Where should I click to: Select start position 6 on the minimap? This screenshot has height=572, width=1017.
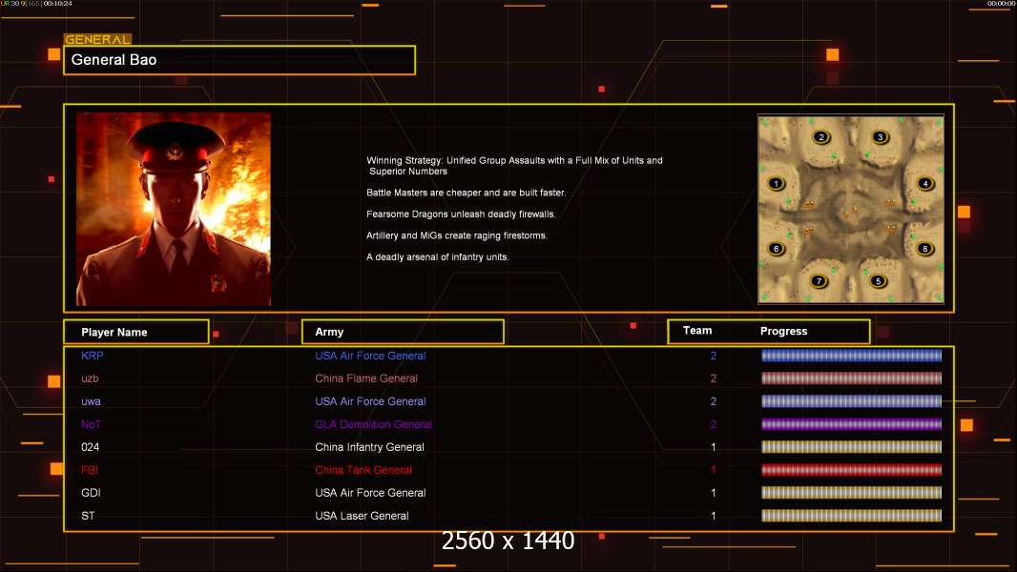click(776, 248)
